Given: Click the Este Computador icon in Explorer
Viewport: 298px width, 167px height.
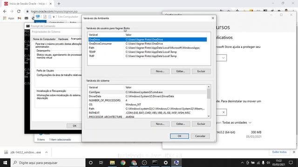Looking at the screenshot, I should pos(38,17).
